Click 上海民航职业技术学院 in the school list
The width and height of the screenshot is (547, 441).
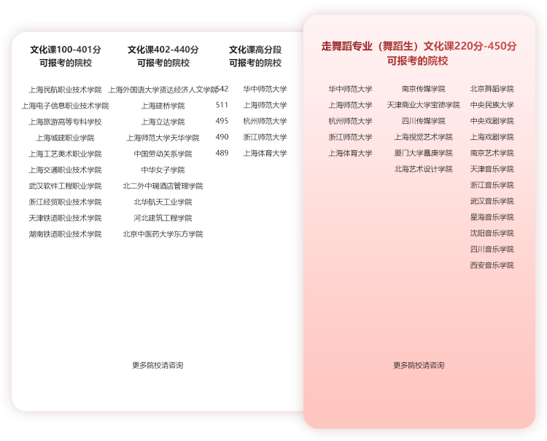(65, 90)
